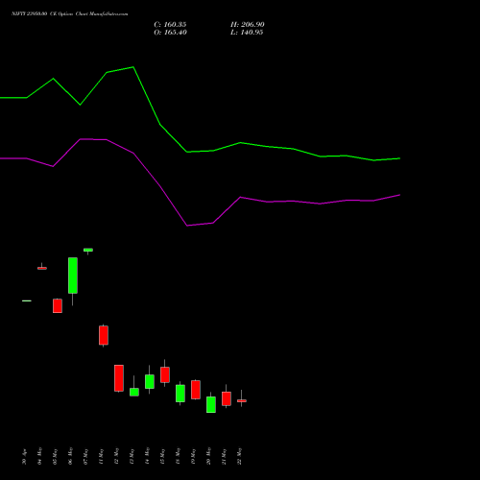Click the open value O: 165.40

tap(170, 33)
